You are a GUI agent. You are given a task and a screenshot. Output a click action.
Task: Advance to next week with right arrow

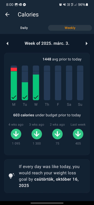87,43
